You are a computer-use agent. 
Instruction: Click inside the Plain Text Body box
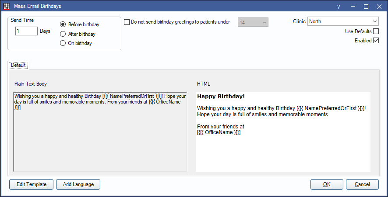100,132
